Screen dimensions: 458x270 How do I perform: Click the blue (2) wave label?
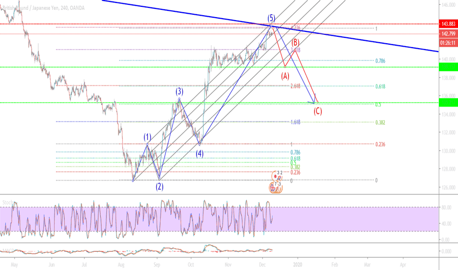[x=160, y=187]
